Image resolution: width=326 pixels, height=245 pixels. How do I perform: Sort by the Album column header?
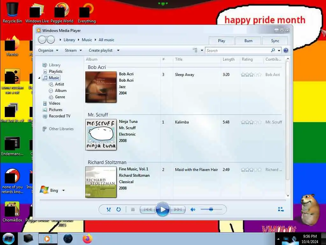123,59
